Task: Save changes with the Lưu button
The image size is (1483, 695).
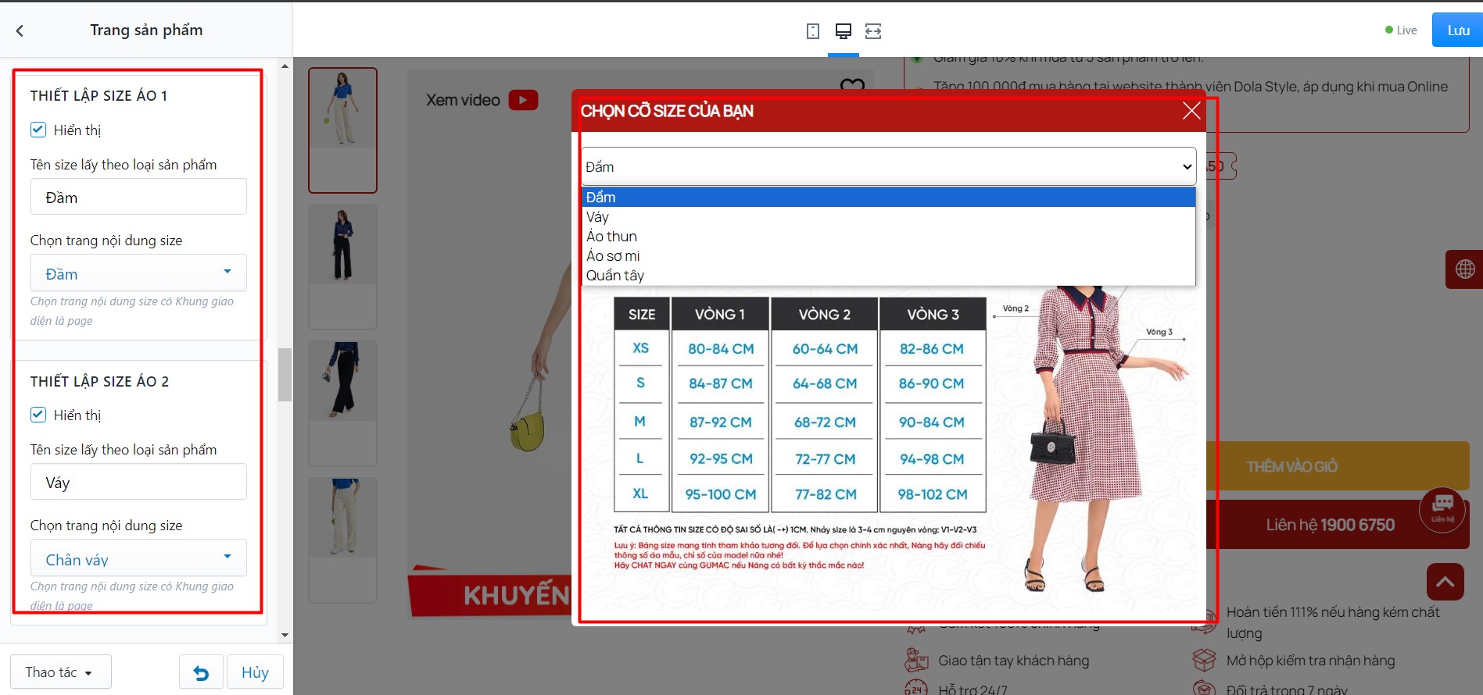Action: pyautogui.click(x=1457, y=30)
